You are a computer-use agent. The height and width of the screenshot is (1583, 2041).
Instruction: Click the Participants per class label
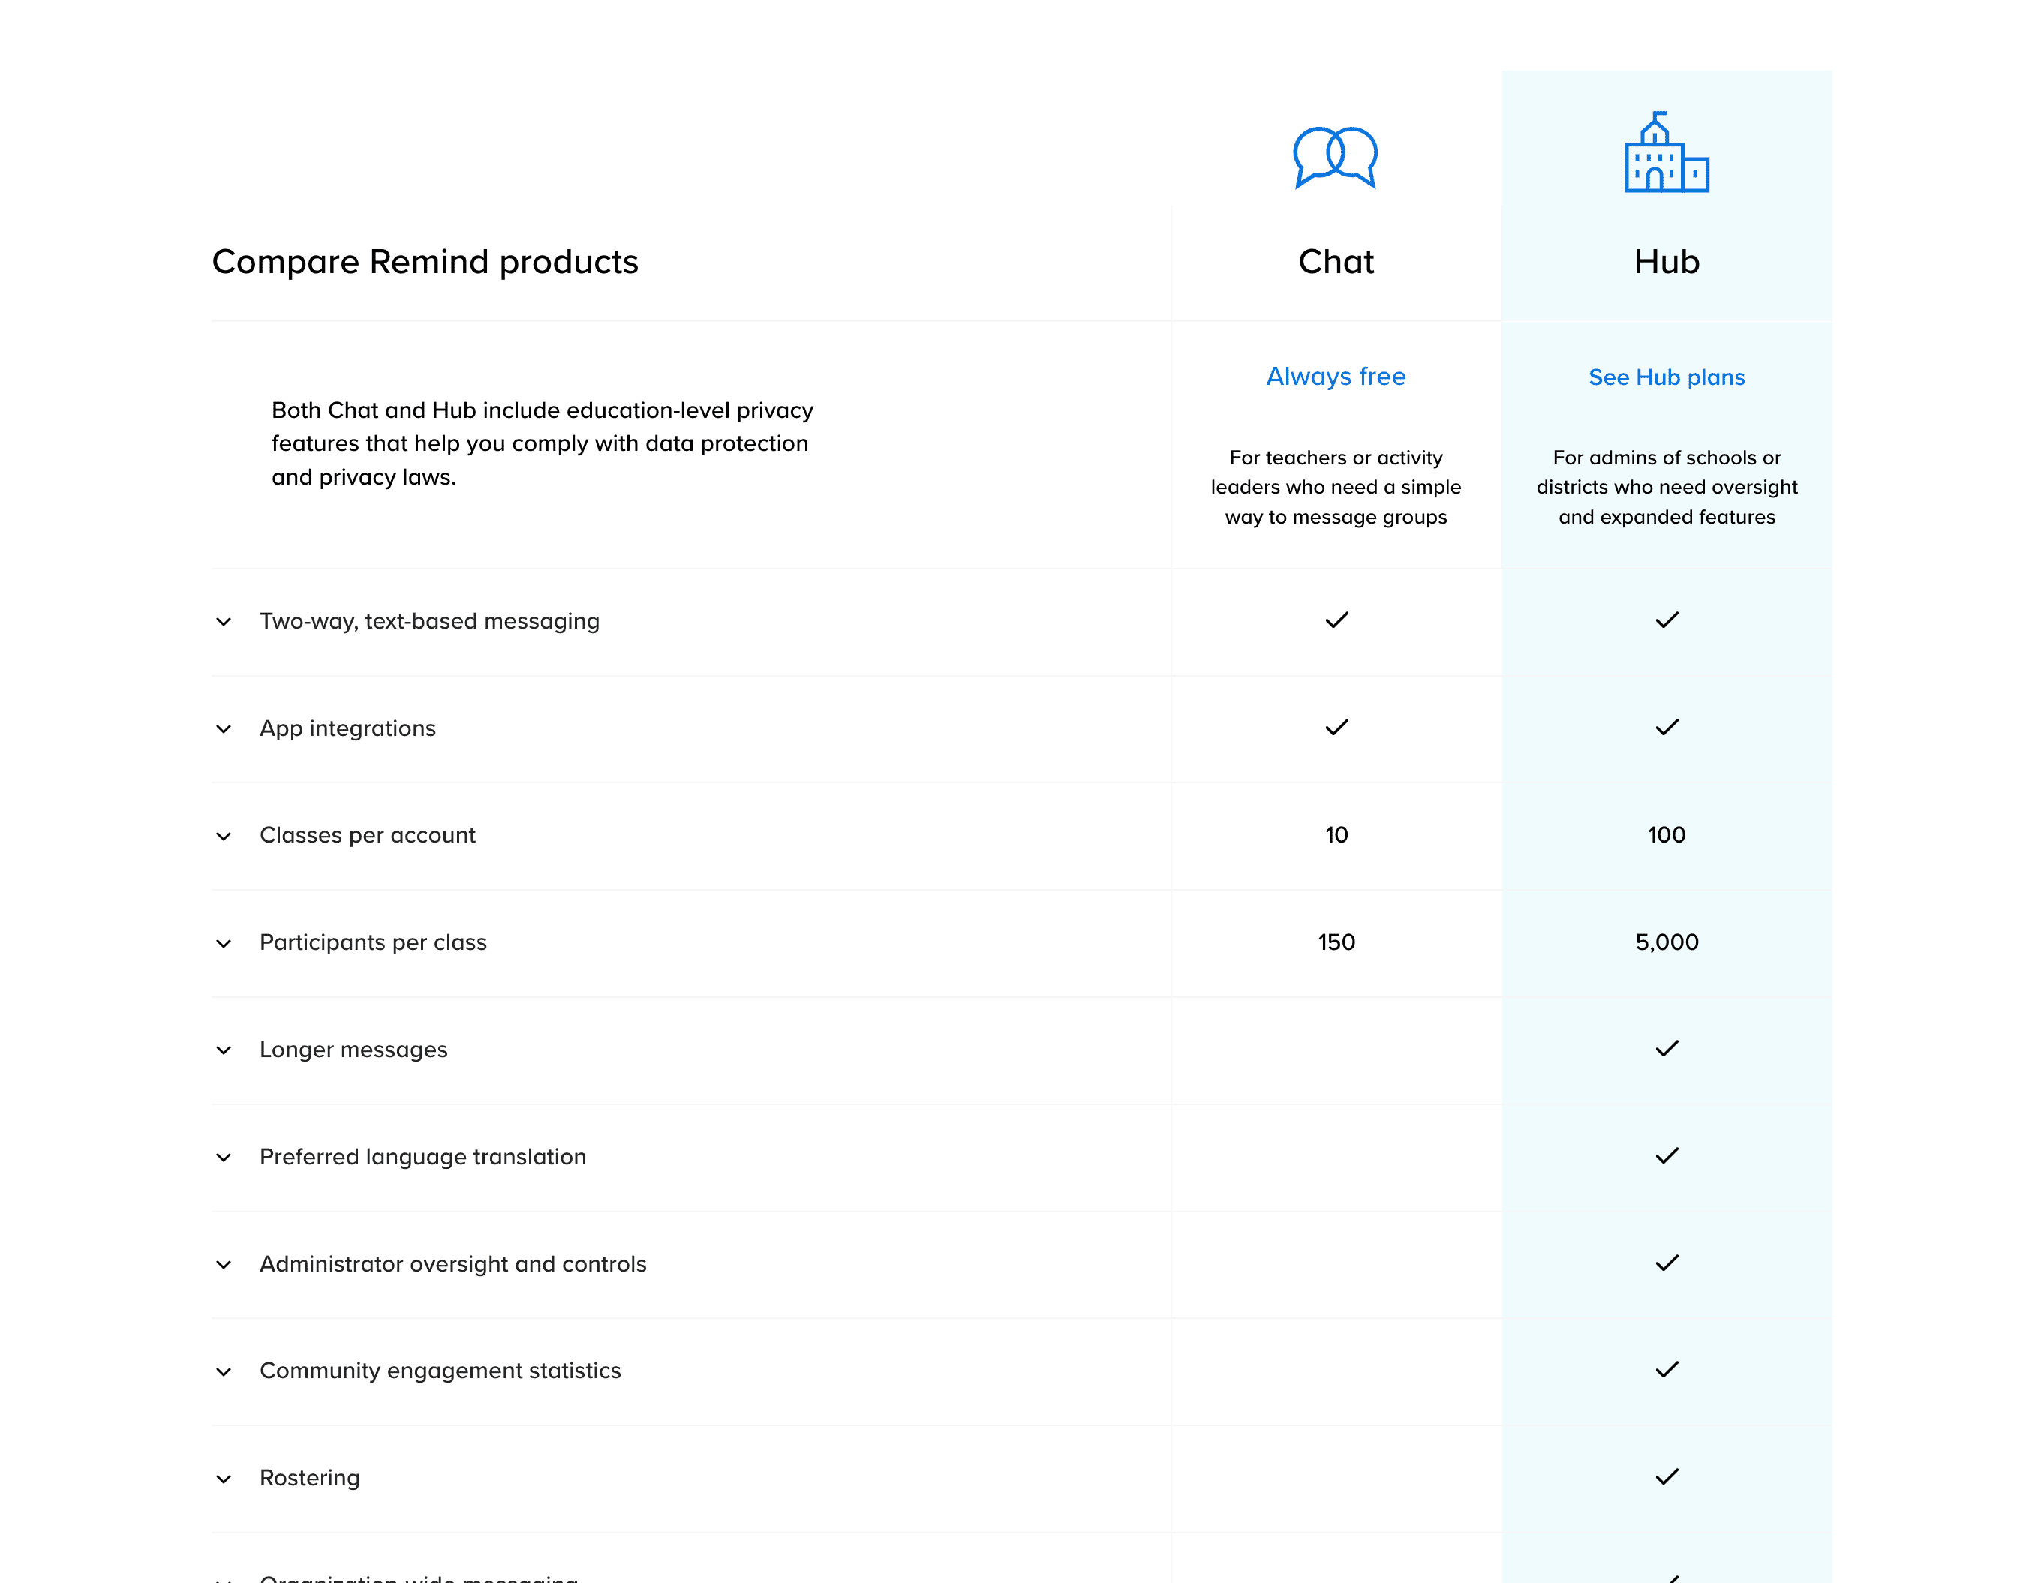373,944
